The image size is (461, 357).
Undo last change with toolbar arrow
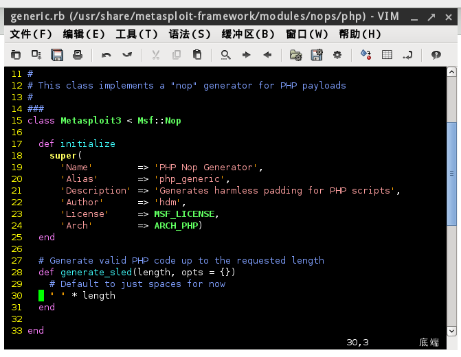(106, 55)
